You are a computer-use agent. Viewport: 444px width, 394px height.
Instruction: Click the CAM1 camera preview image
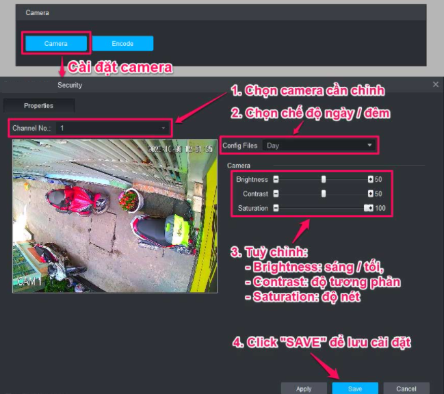pyautogui.click(x=114, y=217)
